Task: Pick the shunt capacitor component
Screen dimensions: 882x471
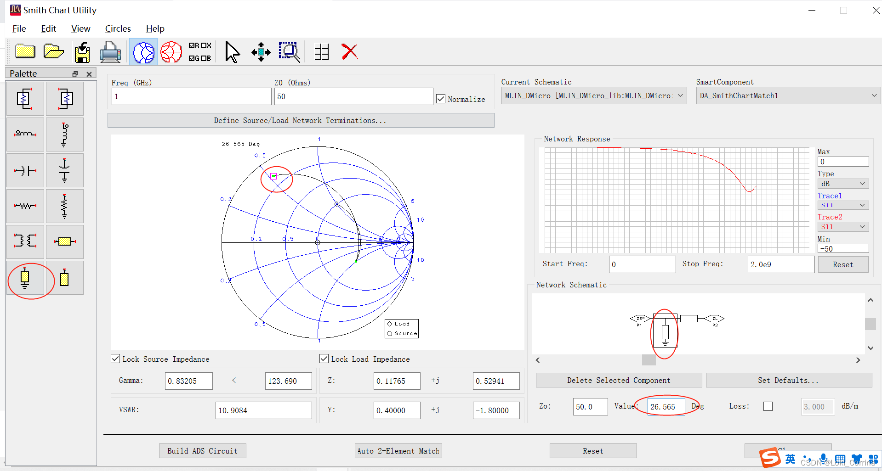Action: tap(65, 170)
